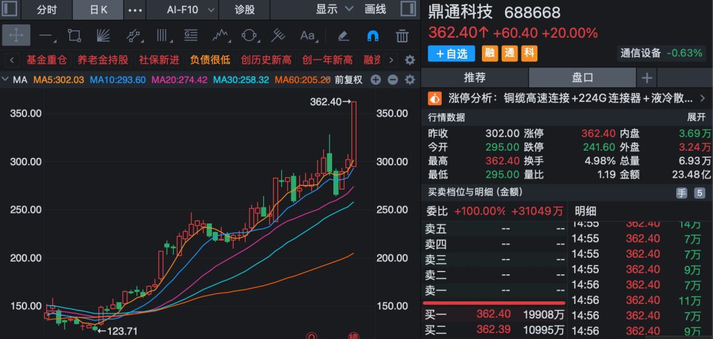Open the 涨停分析 limit-up analysis row
The width and height of the screenshot is (713, 339).
[567, 98]
